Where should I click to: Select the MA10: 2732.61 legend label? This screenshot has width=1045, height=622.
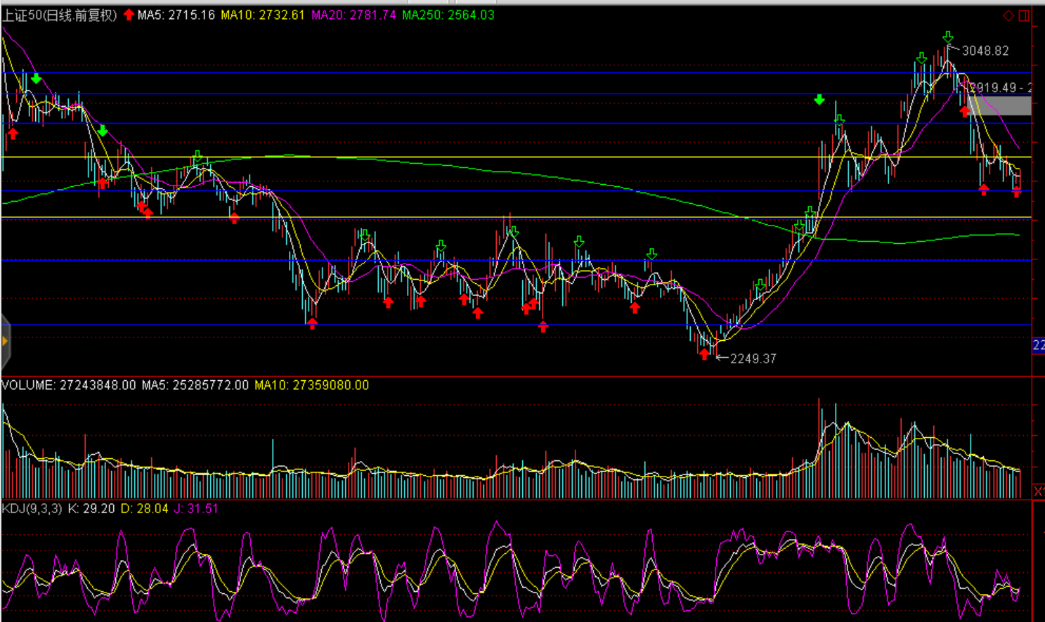[x=263, y=15]
